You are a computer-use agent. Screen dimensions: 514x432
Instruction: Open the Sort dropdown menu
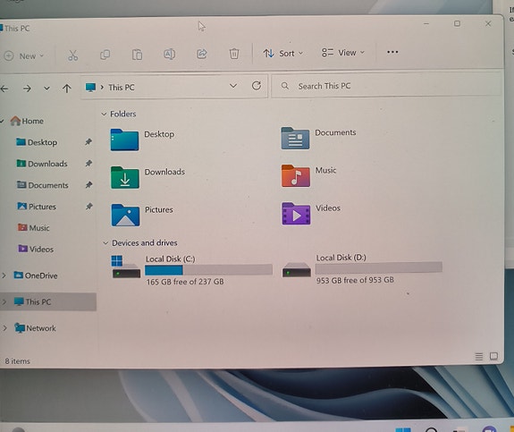click(282, 53)
